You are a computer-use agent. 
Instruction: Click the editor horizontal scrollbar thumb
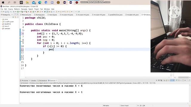point(184,77)
